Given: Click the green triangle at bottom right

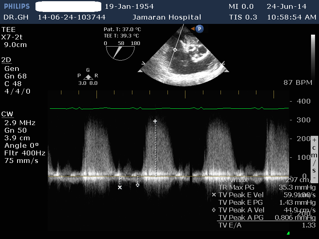Looking at the screenshot, I should (288, 233).
